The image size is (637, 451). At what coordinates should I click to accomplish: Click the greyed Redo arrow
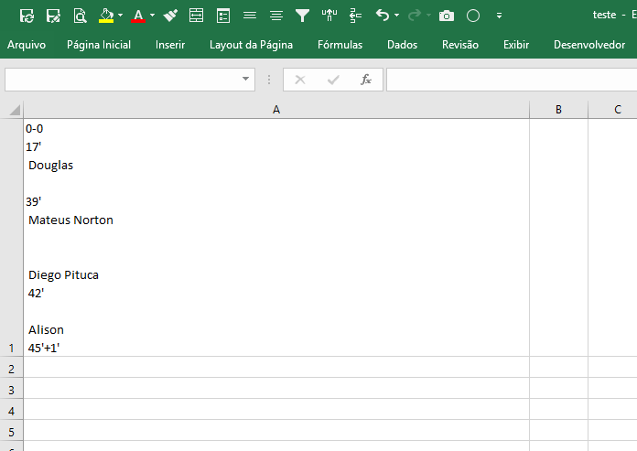point(415,16)
